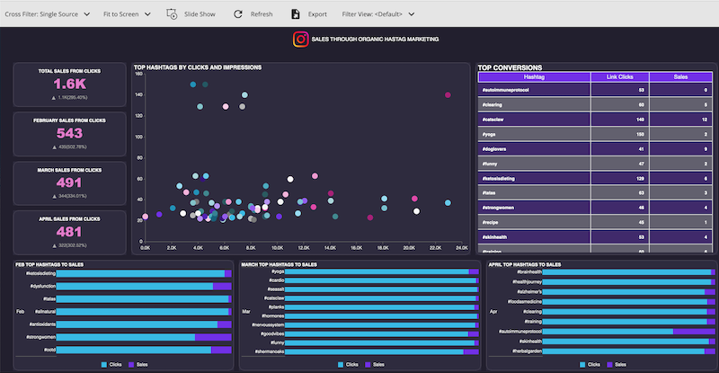Sort table by Link Clicks header
Screen dimensions: 719x373
coord(619,78)
